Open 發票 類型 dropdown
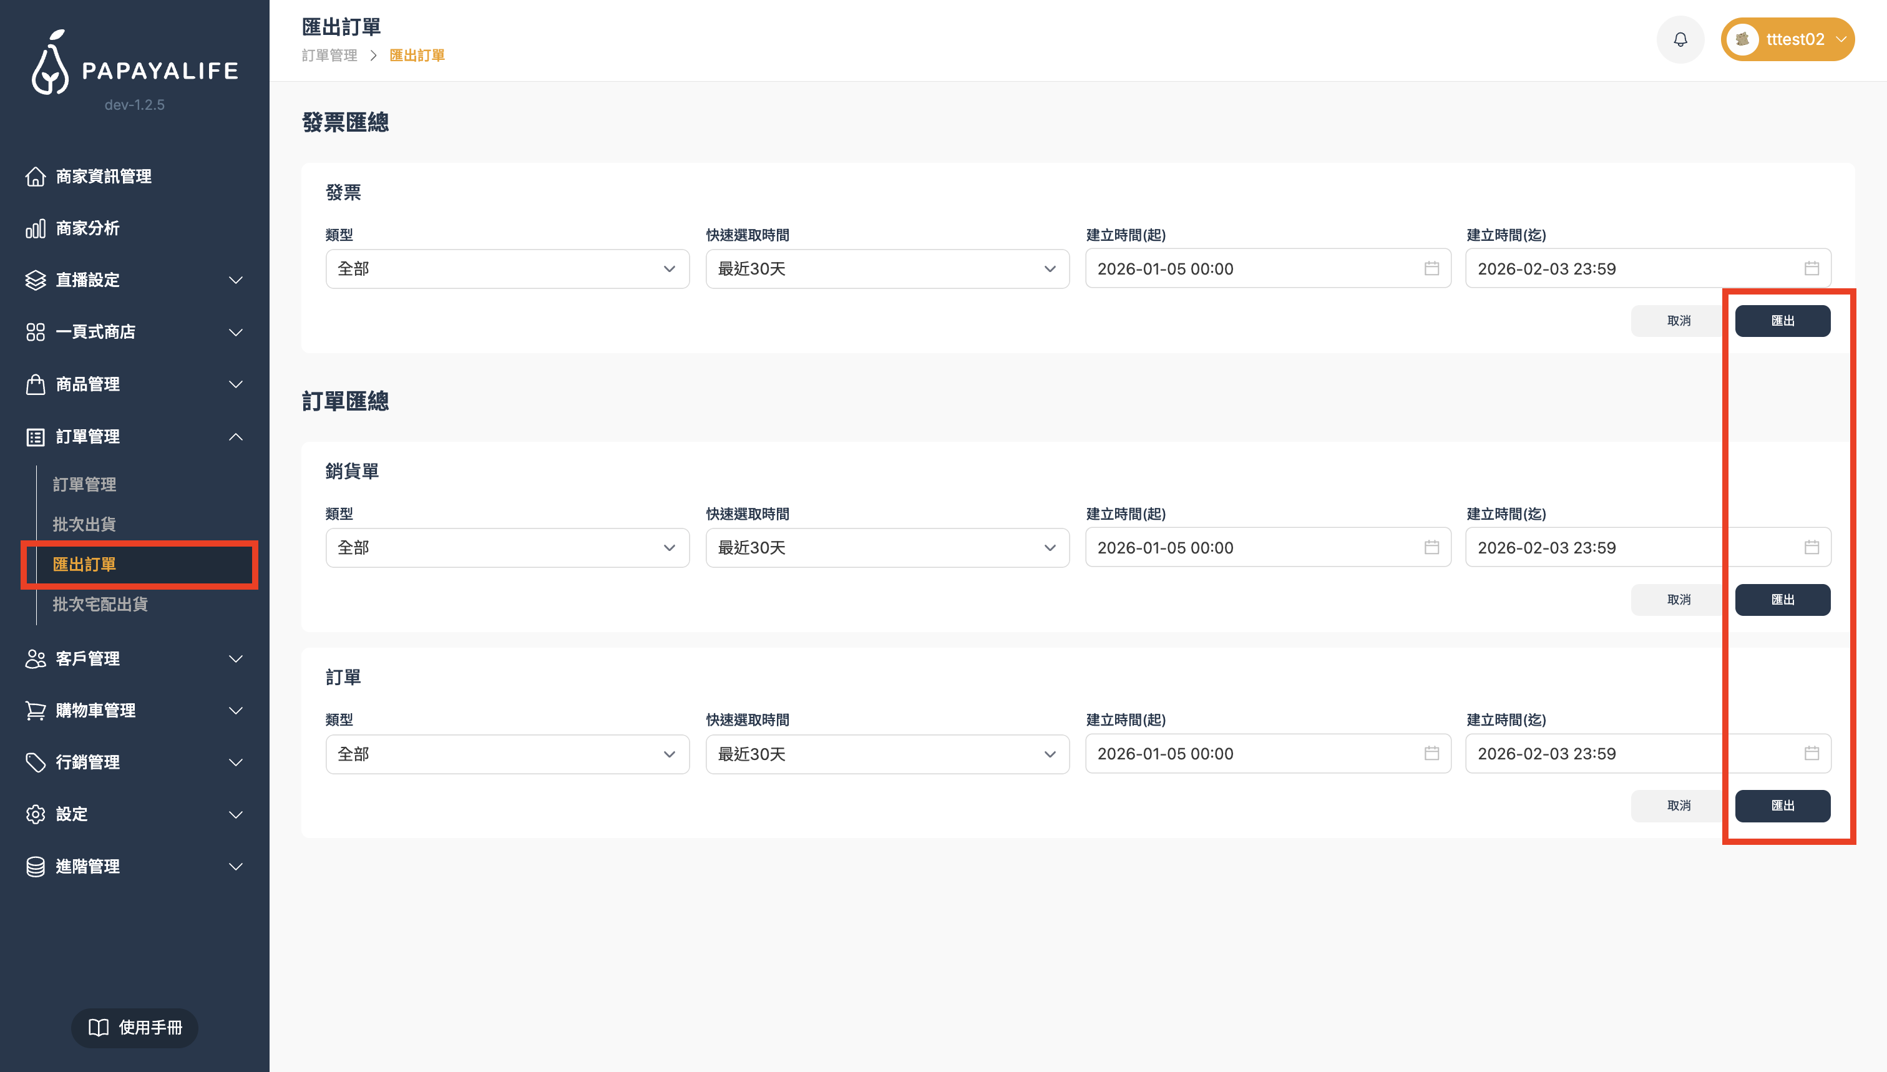Image resolution: width=1887 pixels, height=1072 pixels. 507,269
